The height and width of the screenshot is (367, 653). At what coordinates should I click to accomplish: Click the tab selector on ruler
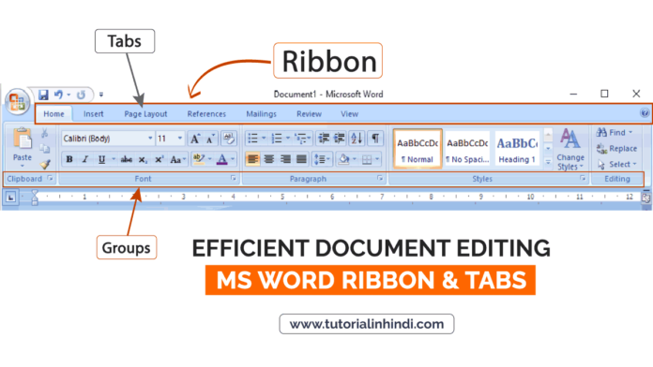(x=11, y=197)
